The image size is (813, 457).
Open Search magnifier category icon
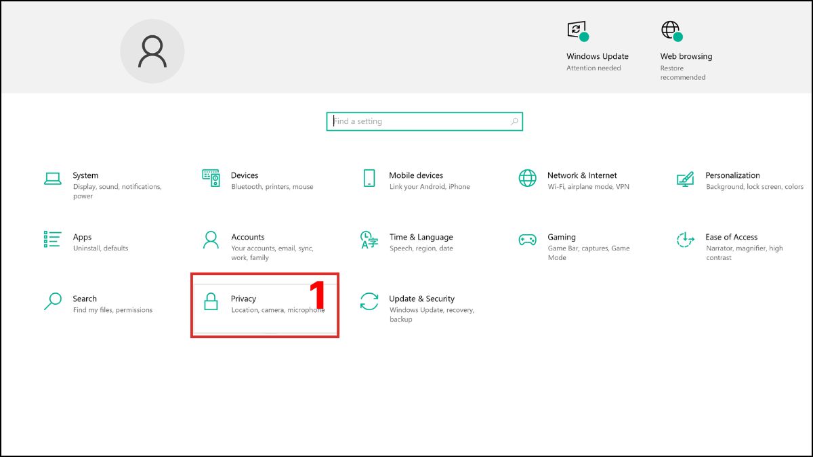pos(53,301)
